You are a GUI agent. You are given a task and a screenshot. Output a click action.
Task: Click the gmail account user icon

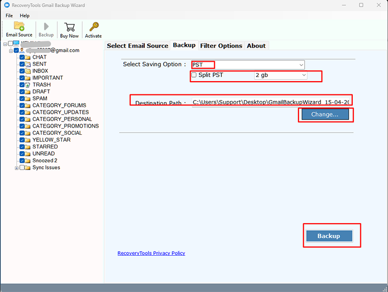[x=22, y=51]
